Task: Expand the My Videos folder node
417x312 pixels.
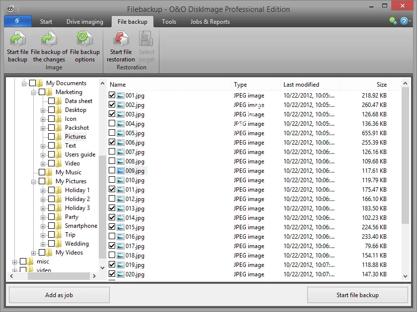Action: [x=33, y=253]
